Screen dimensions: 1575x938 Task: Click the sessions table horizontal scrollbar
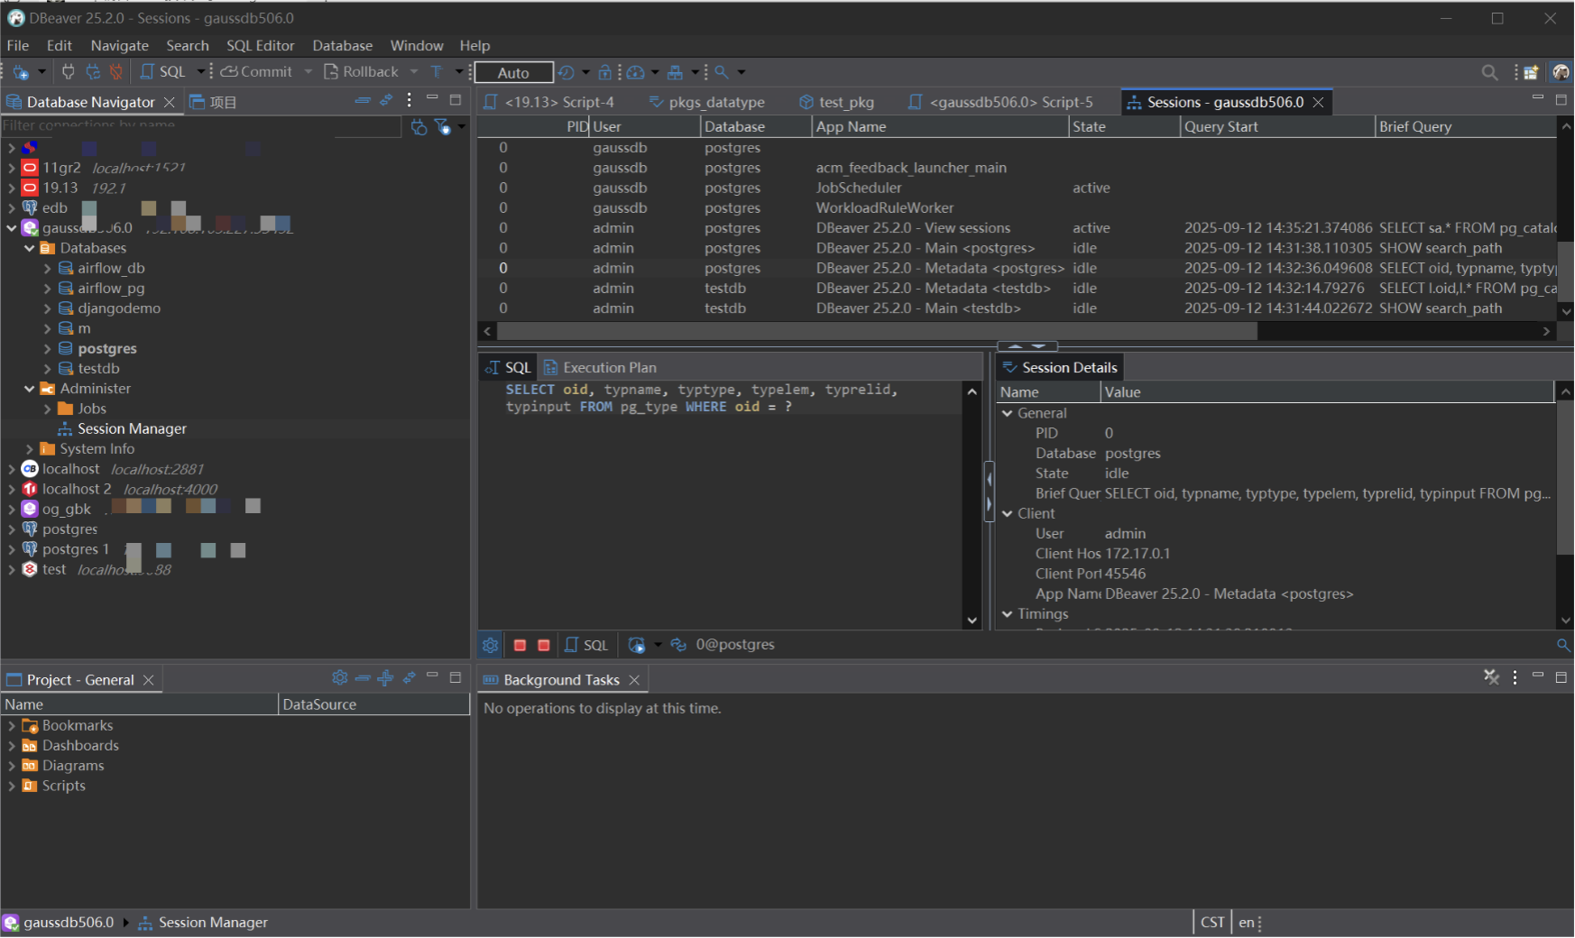875,331
